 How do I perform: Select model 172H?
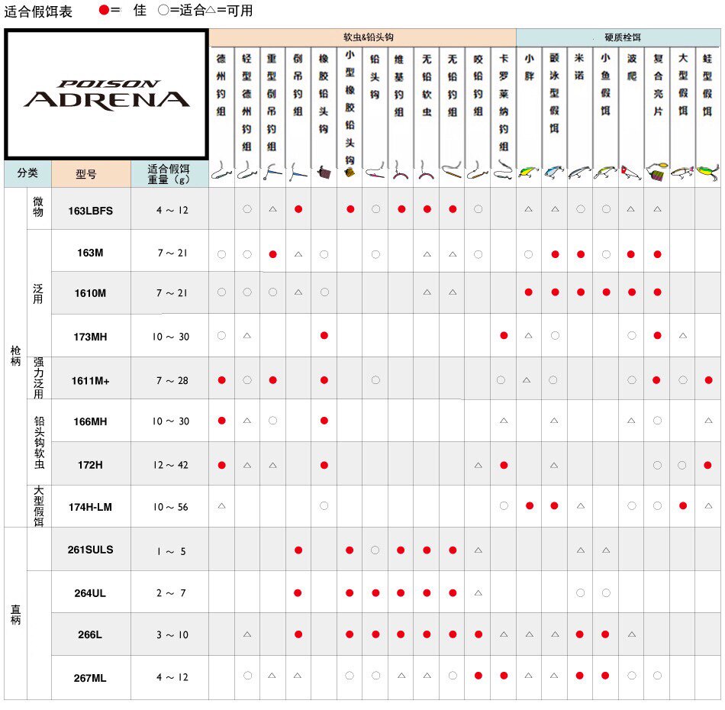pos(90,465)
